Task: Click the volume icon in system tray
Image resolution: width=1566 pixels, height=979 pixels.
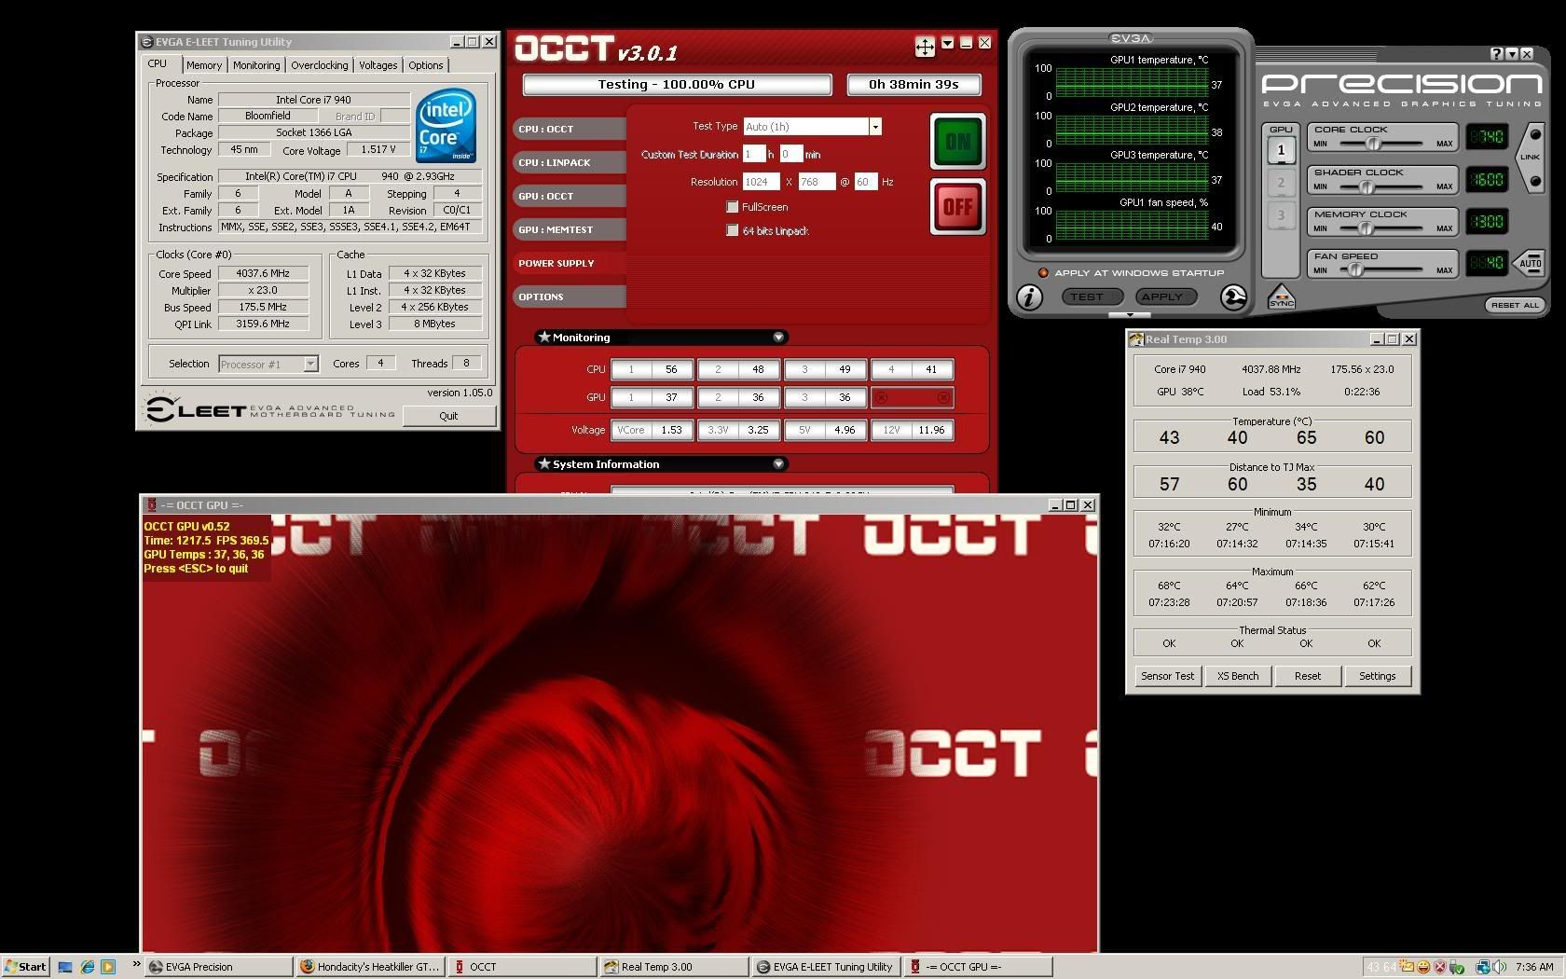Action: 1499,967
